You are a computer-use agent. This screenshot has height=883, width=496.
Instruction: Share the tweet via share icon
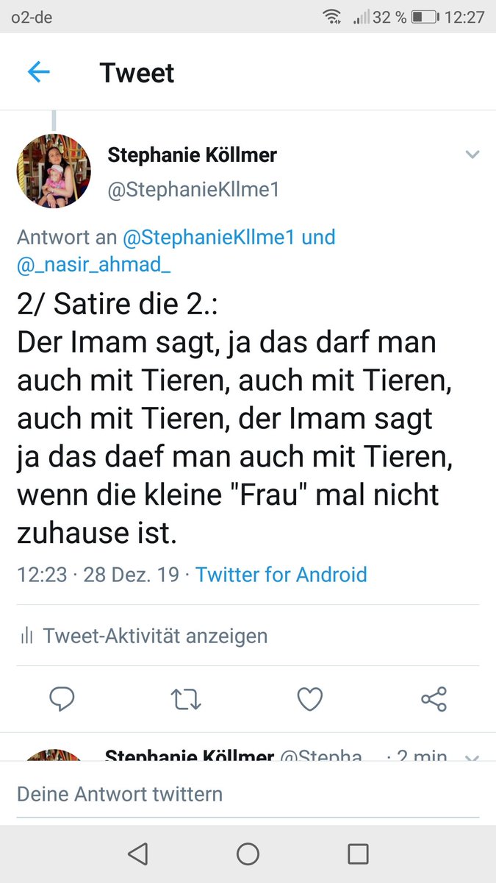click(x=434, y=699)
